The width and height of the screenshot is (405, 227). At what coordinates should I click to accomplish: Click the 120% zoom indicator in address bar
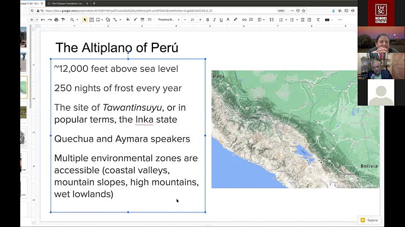coord(281,11)
